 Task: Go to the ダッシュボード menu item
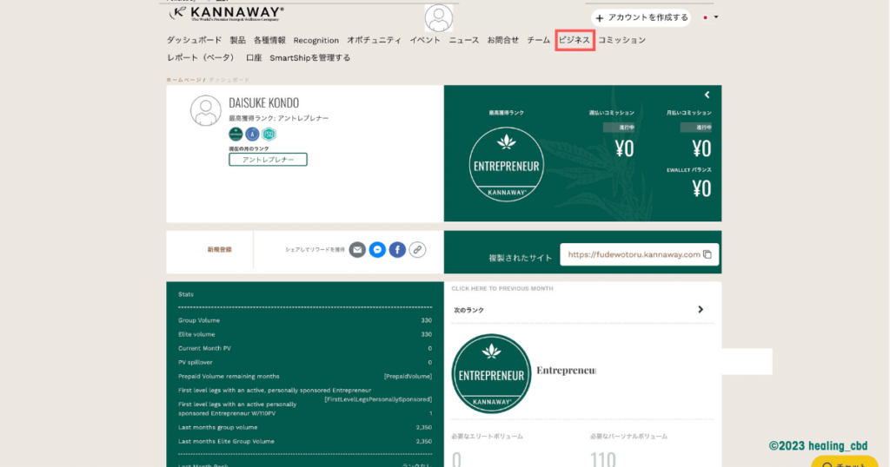pos(194,40)
